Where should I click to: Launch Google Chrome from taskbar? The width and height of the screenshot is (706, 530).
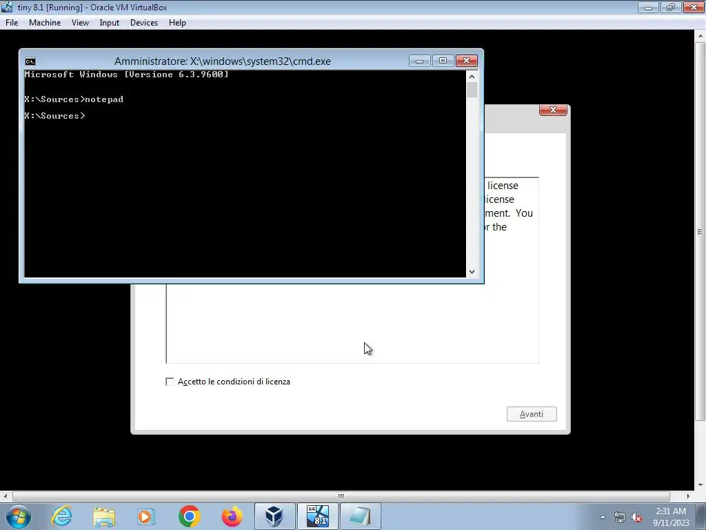pos(189,516)
